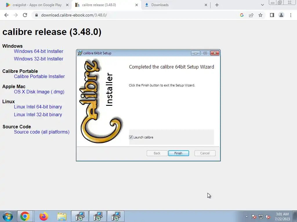Close the calibre 64bit Setup dialog
297x222 pixels.
point(215,53)
